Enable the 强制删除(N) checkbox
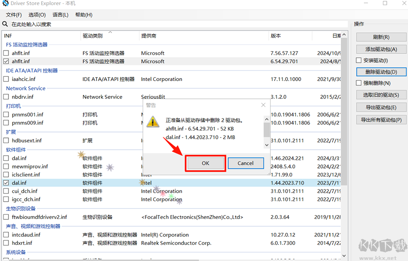This screenshot has height=261, width=408. pyautogui.click(x=359, y=83)
